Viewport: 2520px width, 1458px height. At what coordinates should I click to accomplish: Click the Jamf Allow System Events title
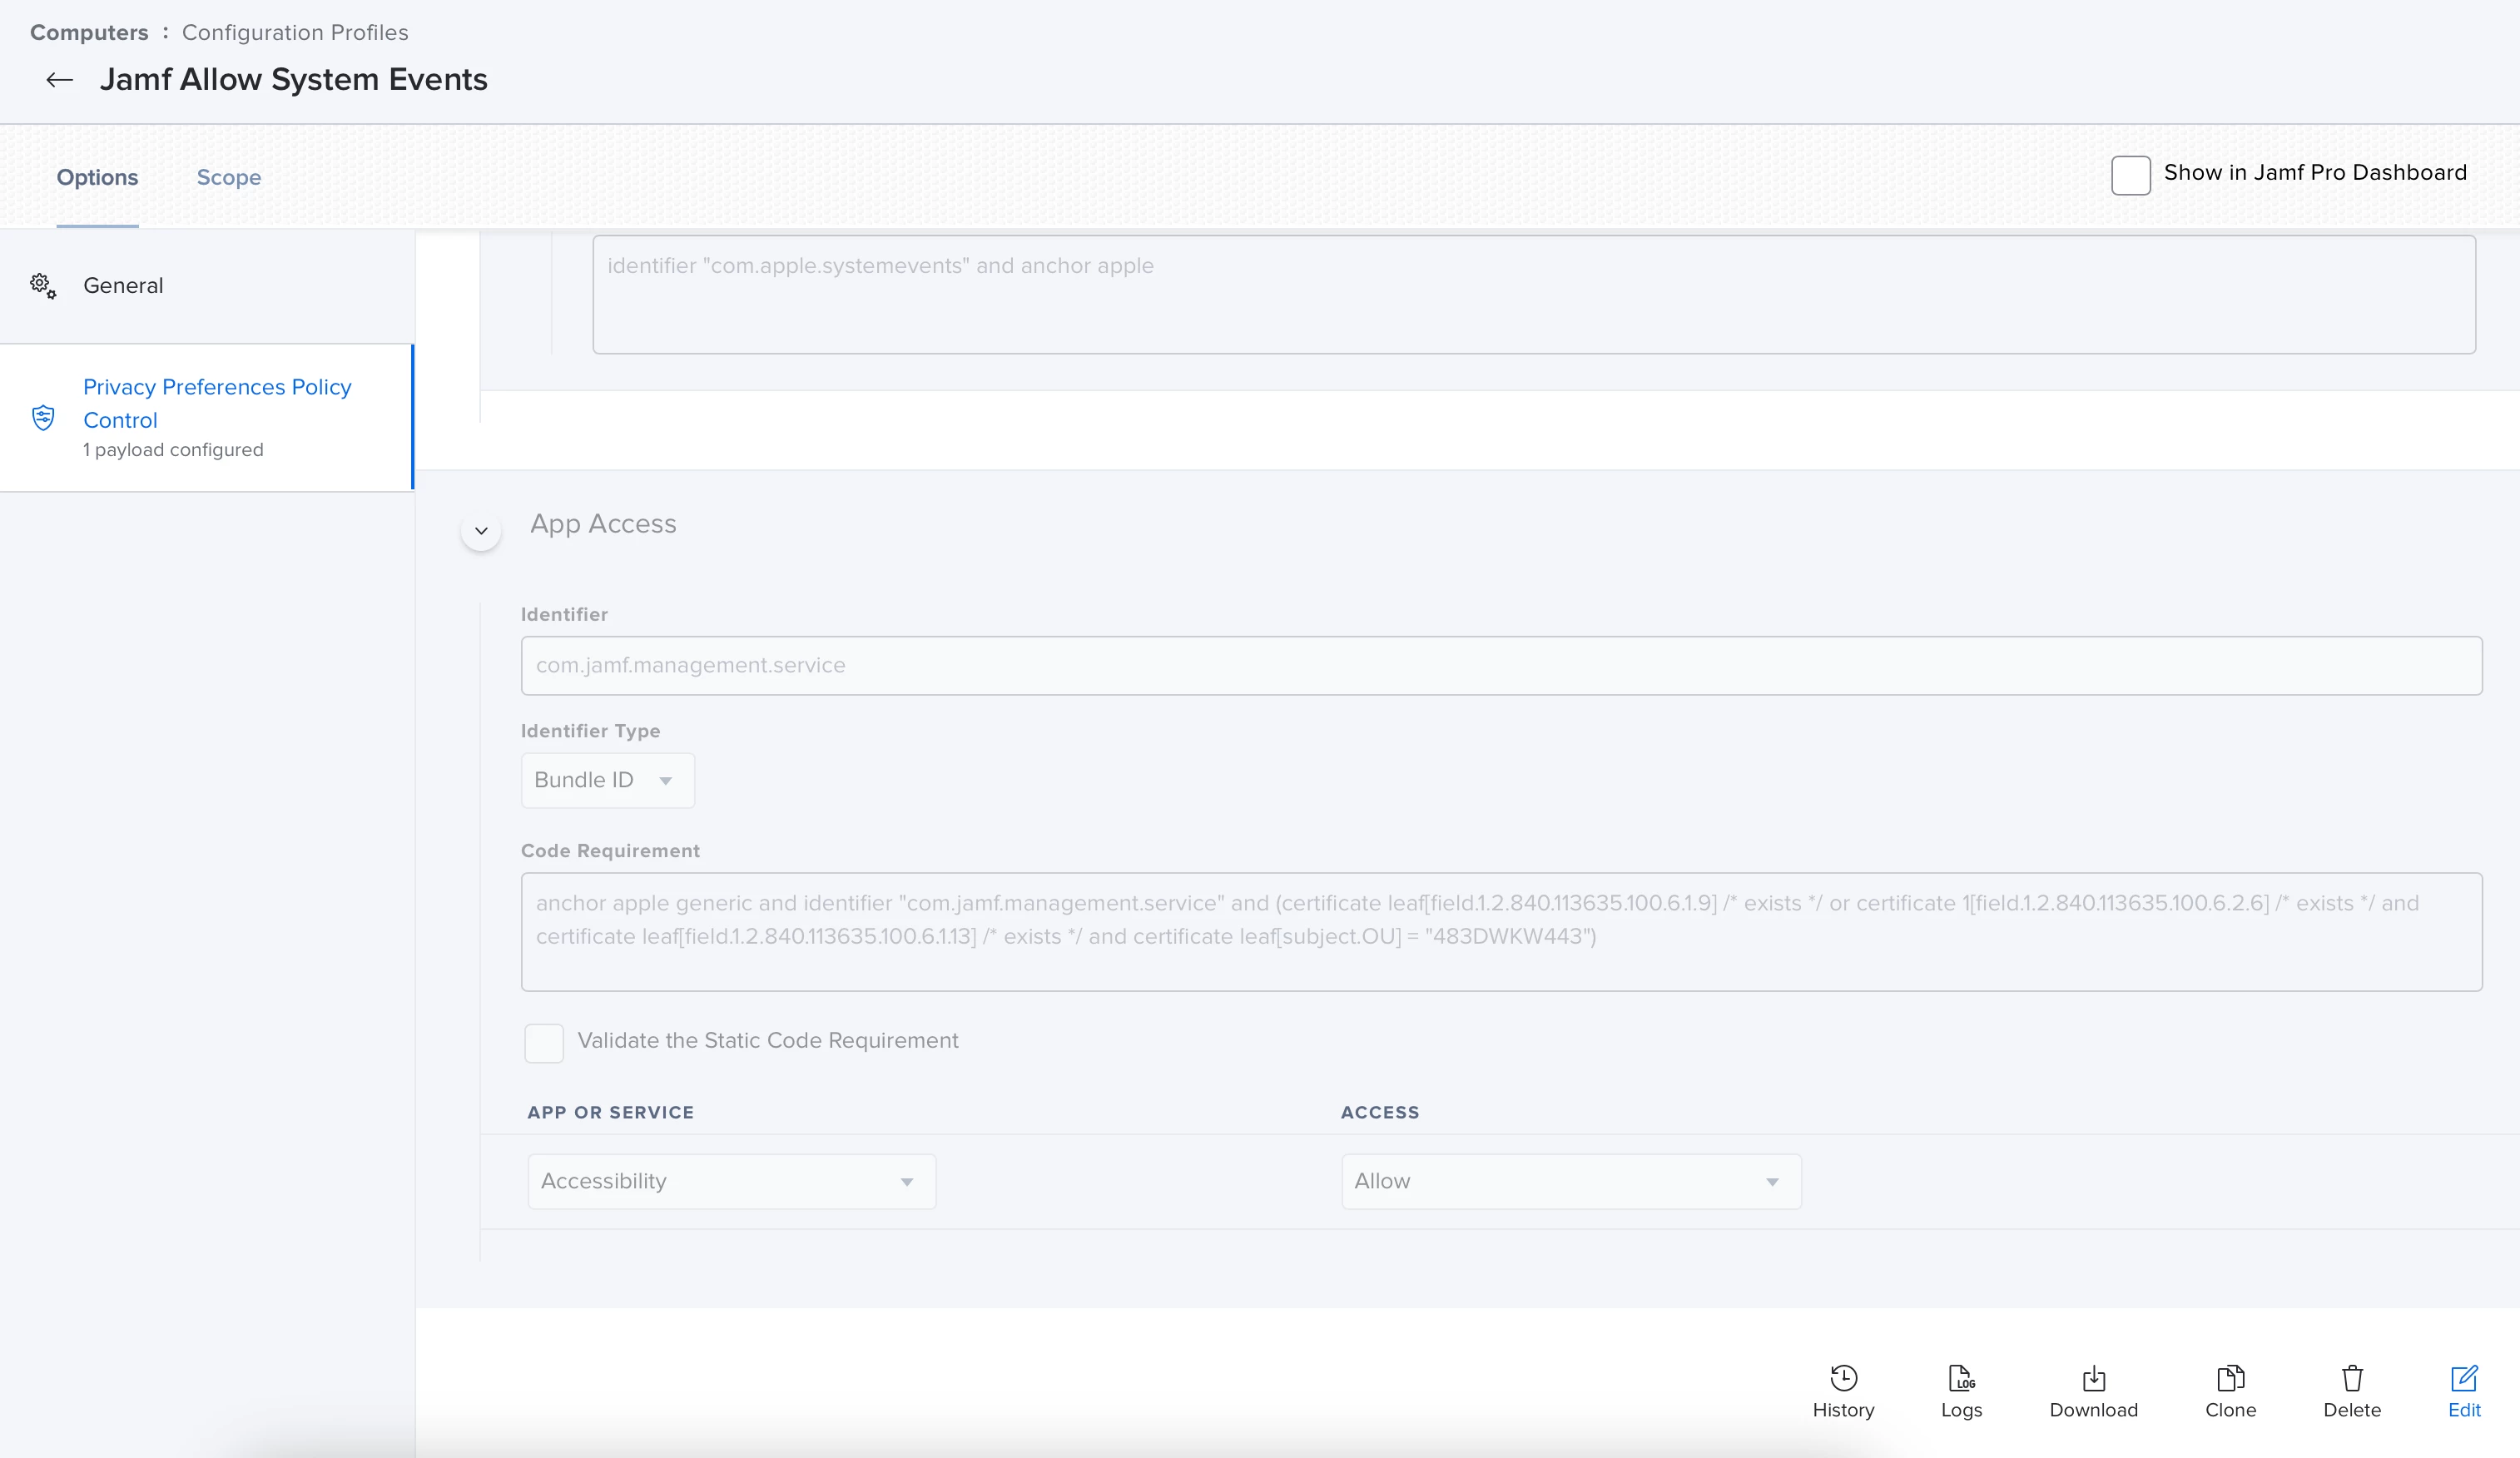294,80
